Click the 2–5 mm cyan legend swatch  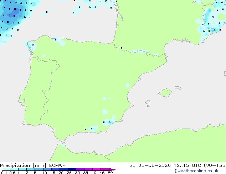pos(31,169)
